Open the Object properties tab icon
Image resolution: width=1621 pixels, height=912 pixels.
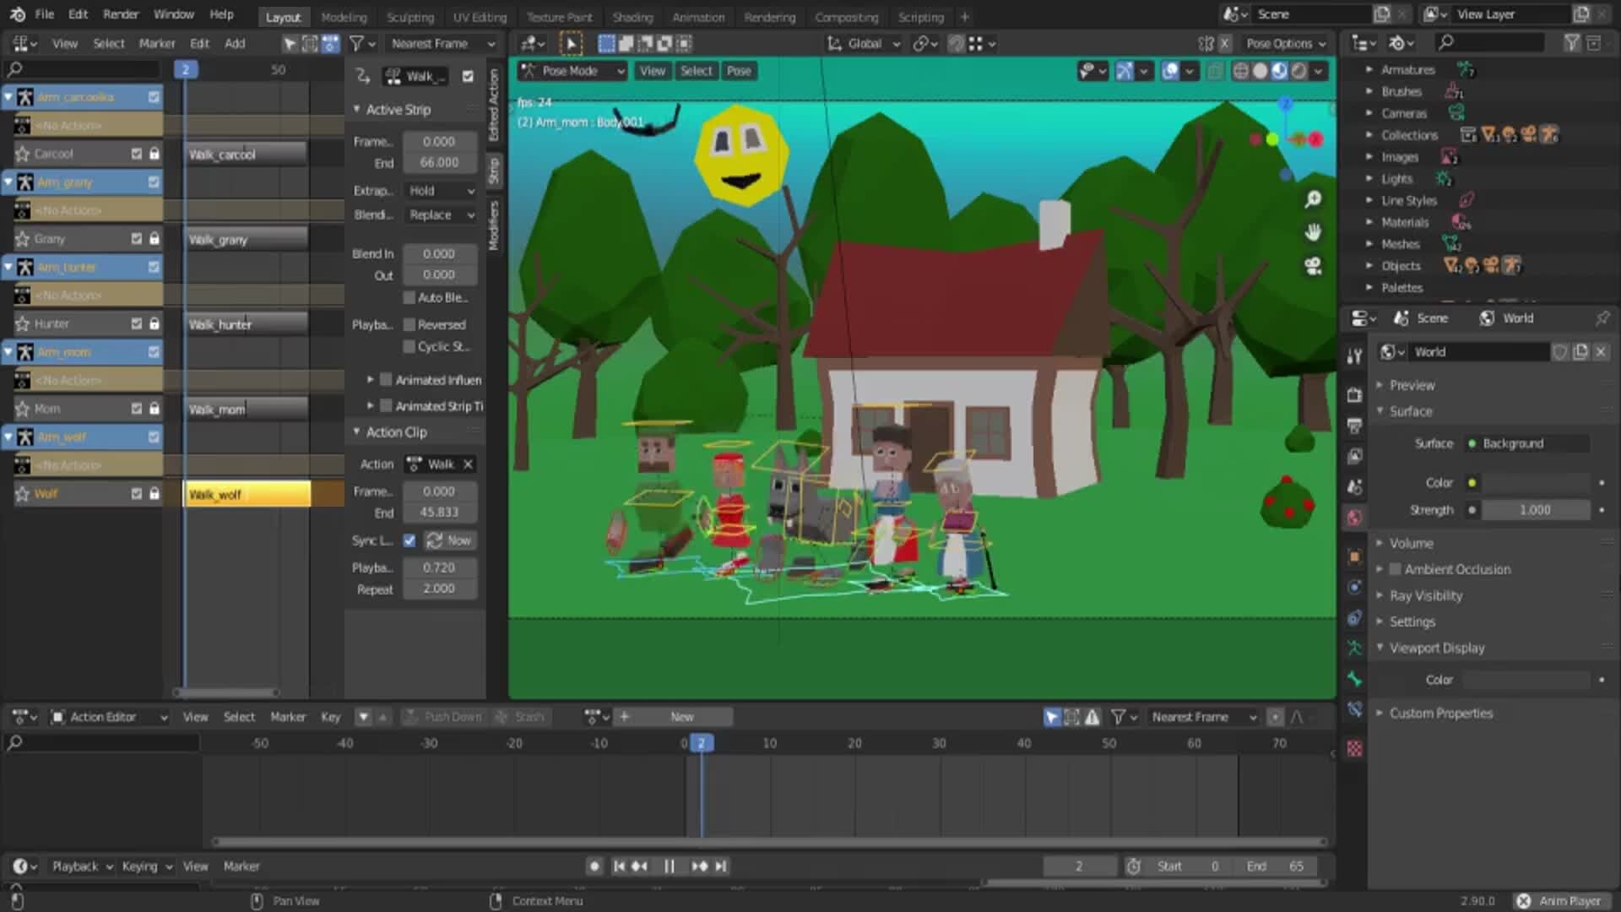coord(1354,556)
